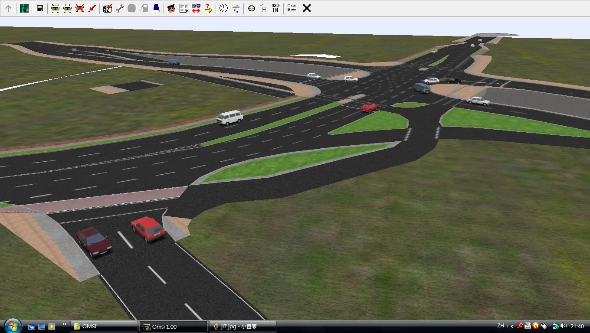Open the weather rain cloud settings
Image resolution: width=590 pixels, height=333 pixels.
coord(236,8)
